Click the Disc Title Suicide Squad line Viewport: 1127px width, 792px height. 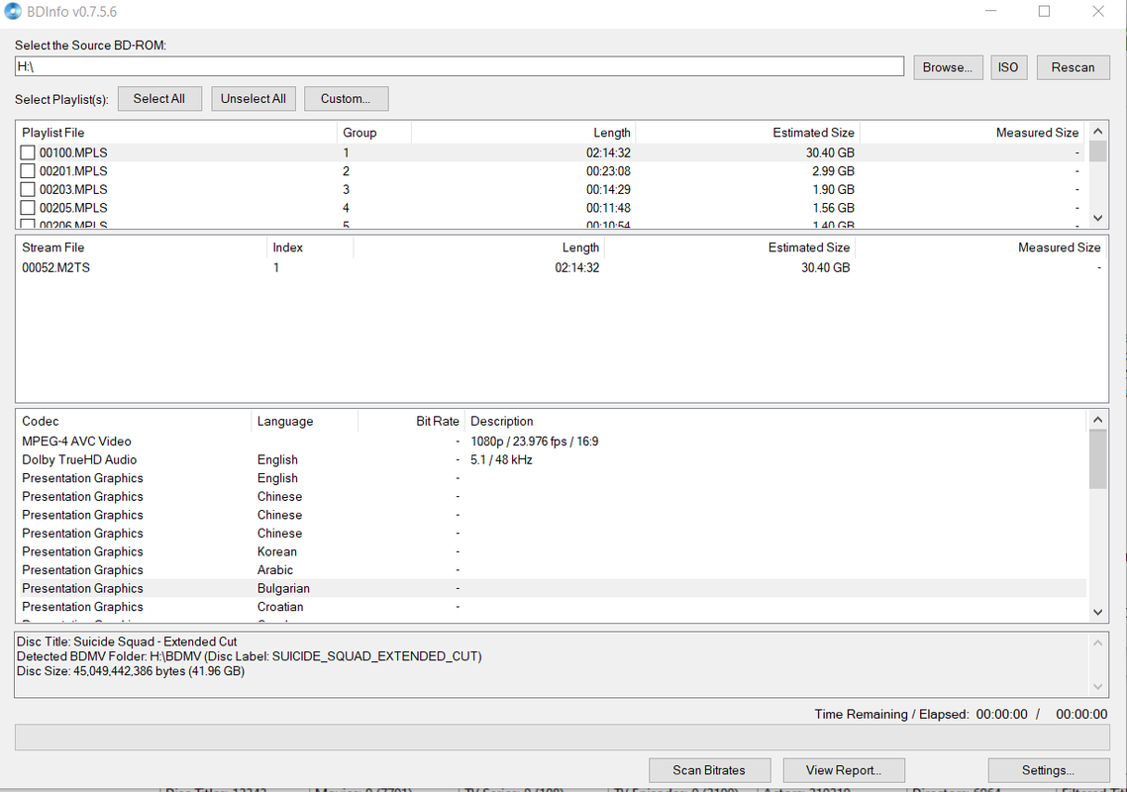127,642
